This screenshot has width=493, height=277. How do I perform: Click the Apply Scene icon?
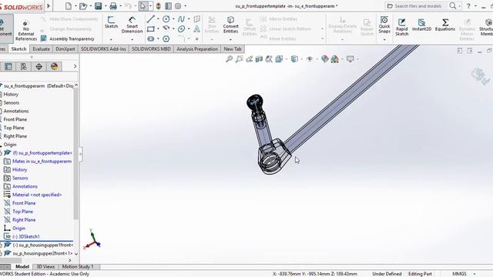click(x=335, y=58)
